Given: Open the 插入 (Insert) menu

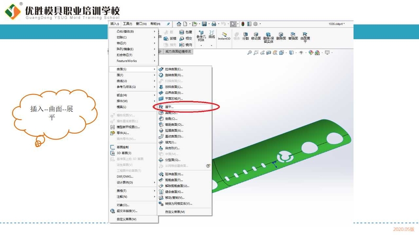Looking at the screenshot, I should point(115,24).
